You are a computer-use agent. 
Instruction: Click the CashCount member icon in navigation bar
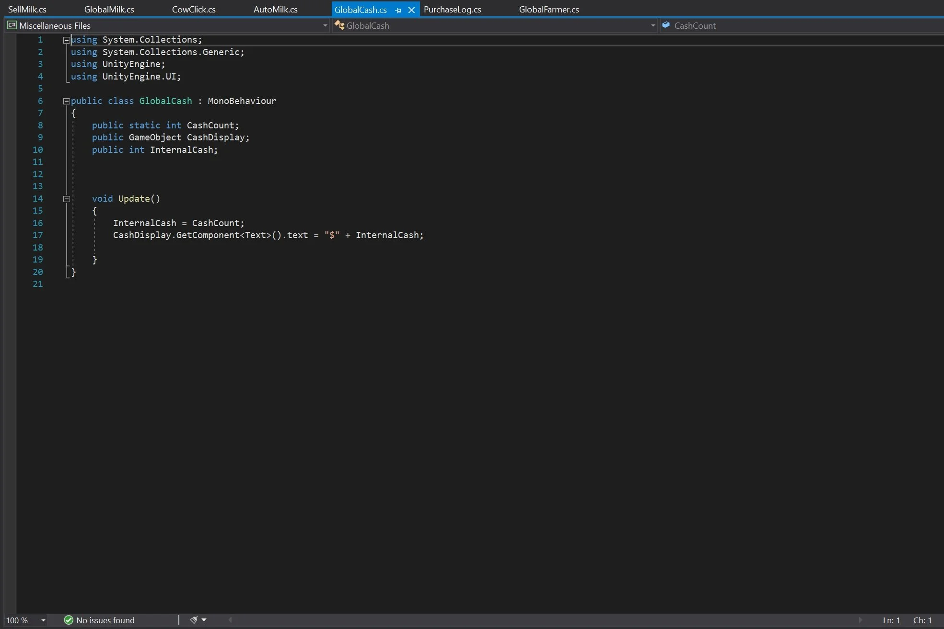tap(666, 25)
